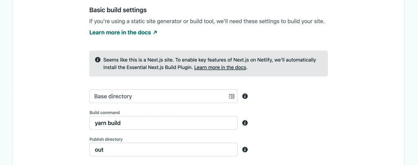This screenshot has width=418, height=165.
Task: Click the autofill card icon in Base directory
Action: [x=231, y=96]
